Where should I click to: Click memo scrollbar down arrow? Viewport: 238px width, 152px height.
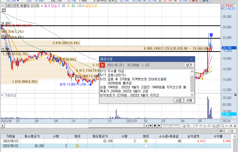pos(192,95)
